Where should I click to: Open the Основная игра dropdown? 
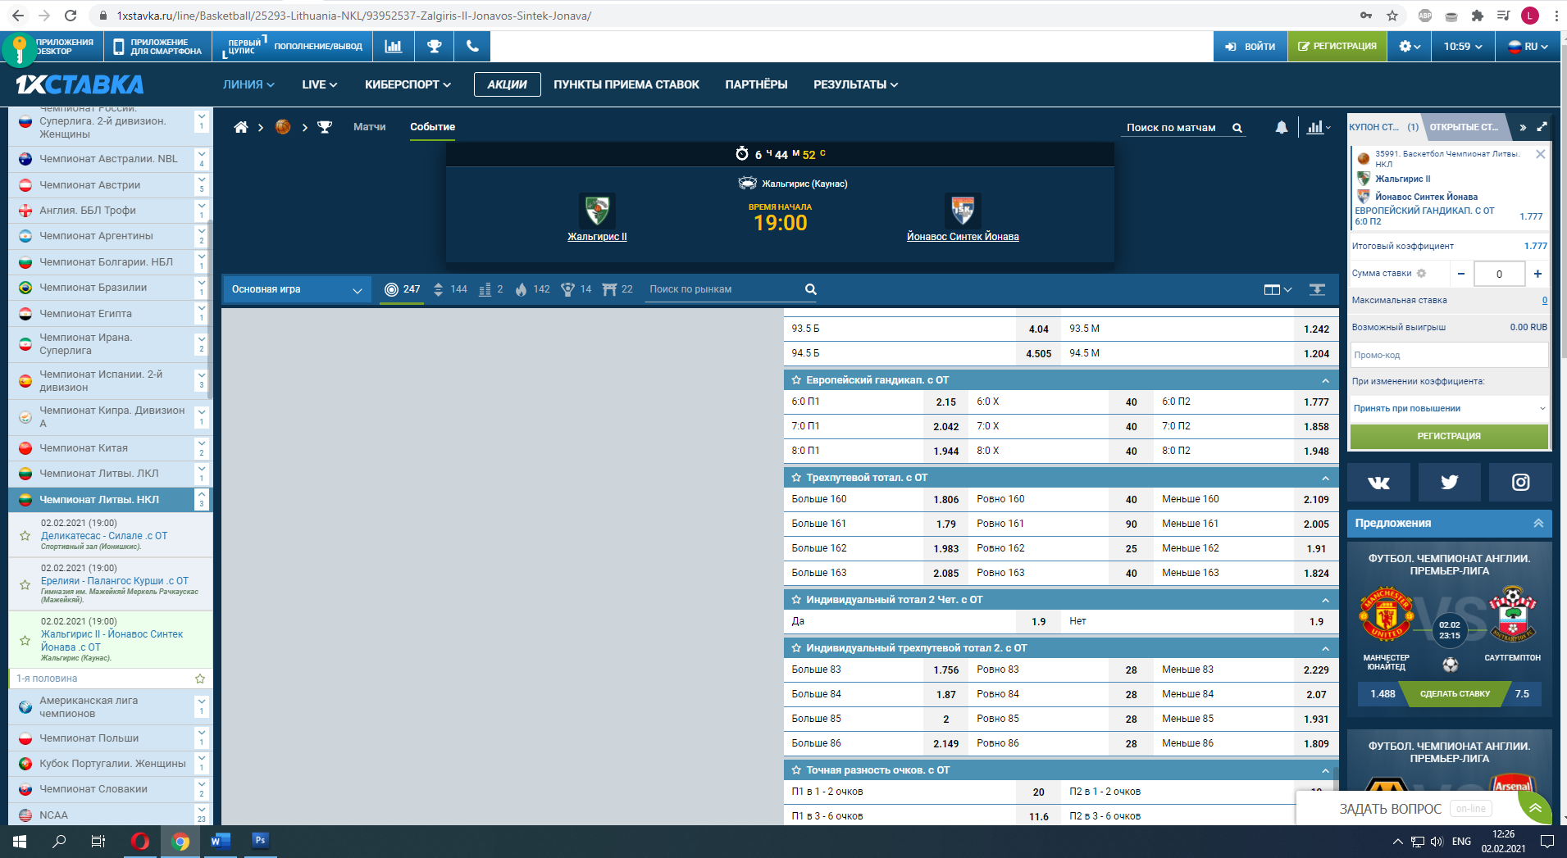point(296,289)
